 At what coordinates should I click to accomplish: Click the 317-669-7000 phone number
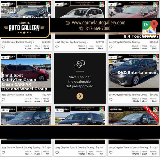98,28
